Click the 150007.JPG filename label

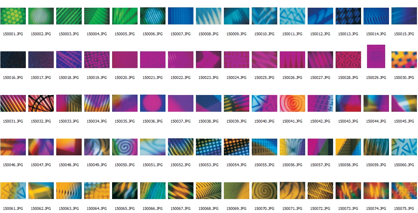point(181,34)
